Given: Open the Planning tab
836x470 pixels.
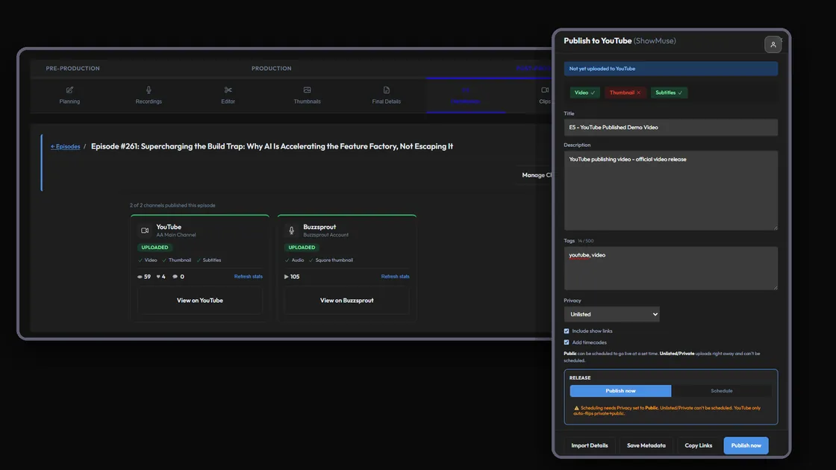Looking at the screenshot, I should [x=69, y=95].
